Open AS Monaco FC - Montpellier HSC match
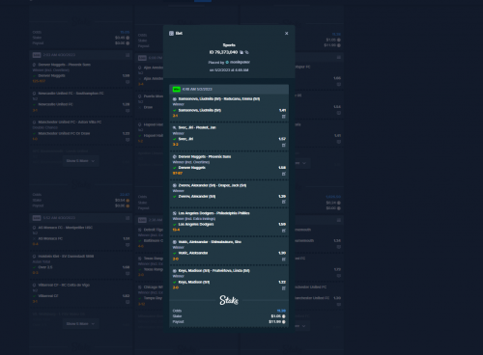The height and width of the screenshot is (355, 483). (65, 228)
